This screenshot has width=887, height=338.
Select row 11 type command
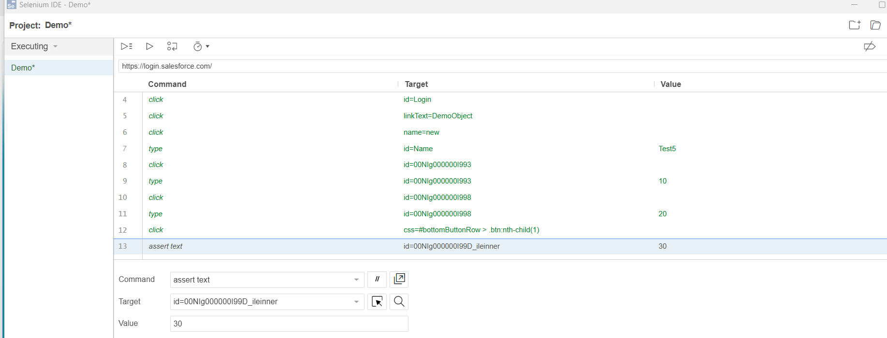pos(500,214)
